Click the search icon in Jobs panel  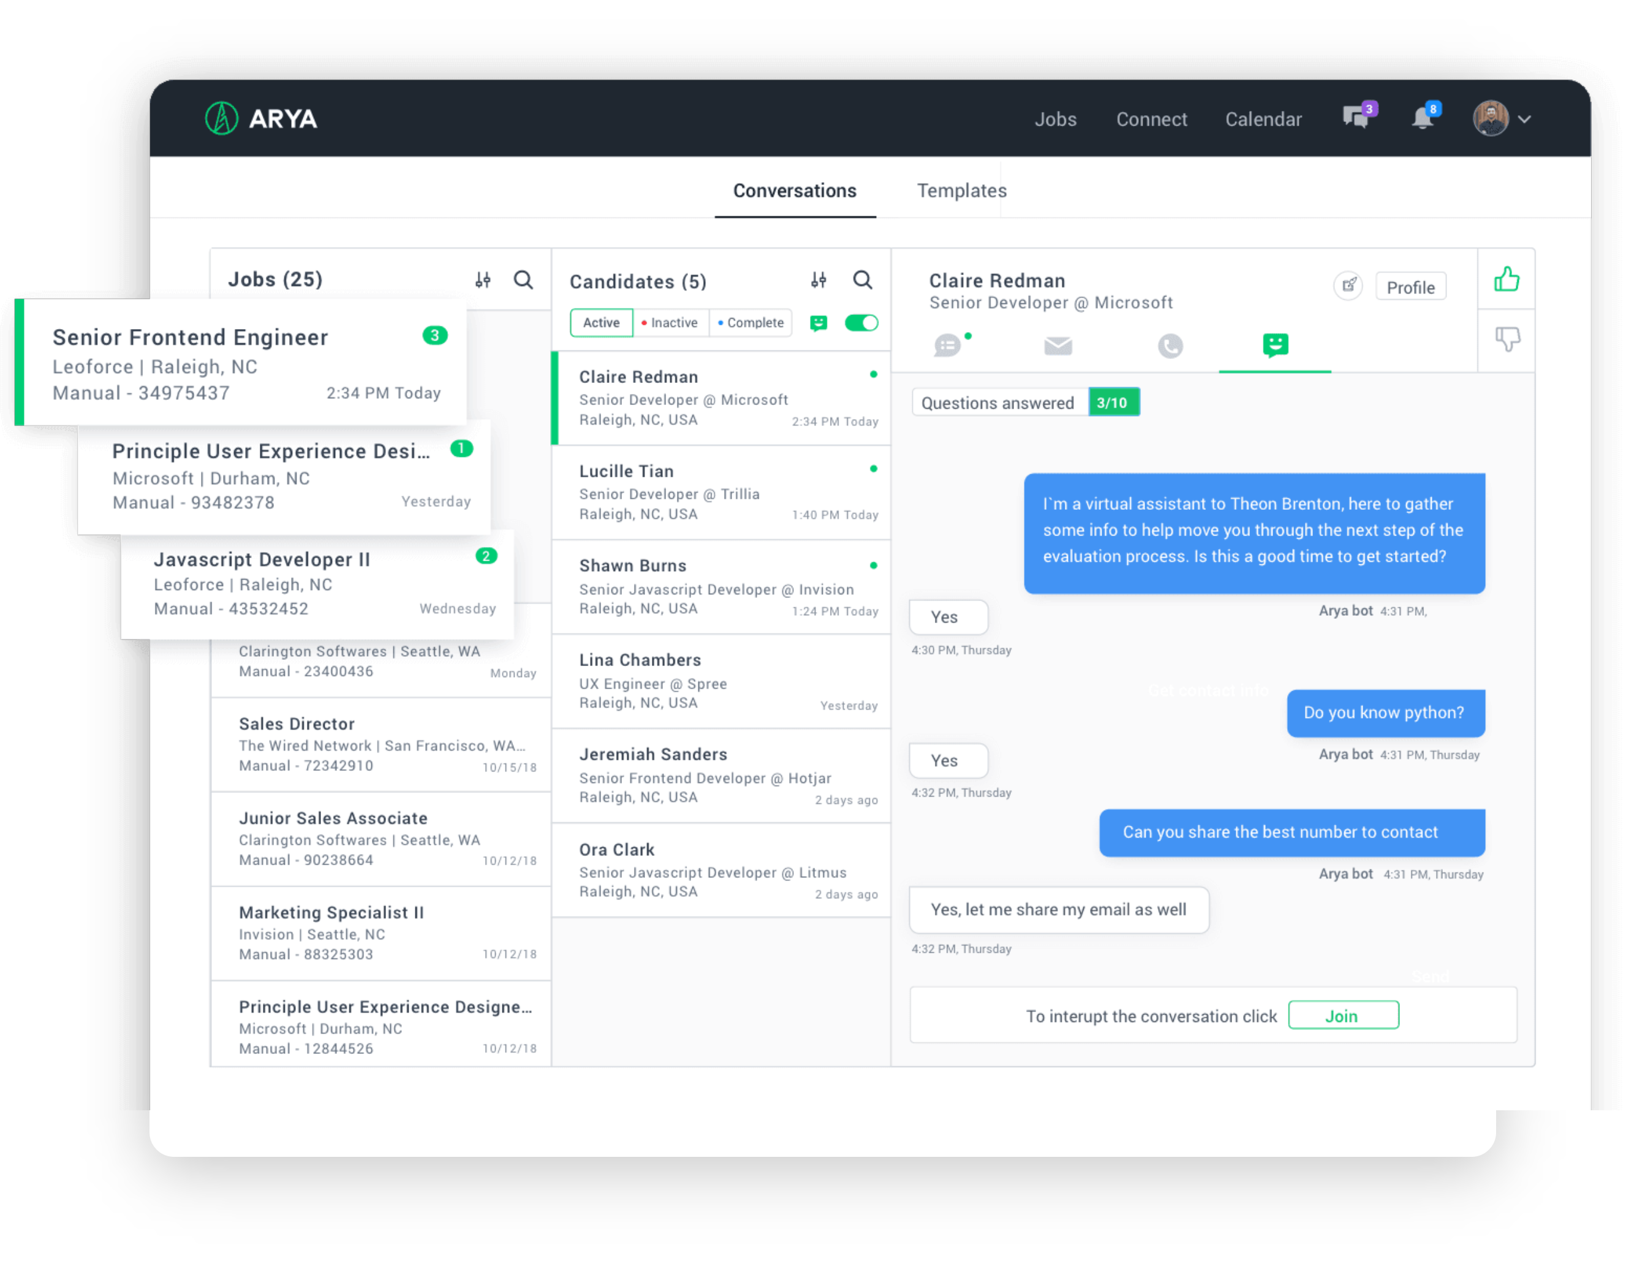tap(523, 280)
